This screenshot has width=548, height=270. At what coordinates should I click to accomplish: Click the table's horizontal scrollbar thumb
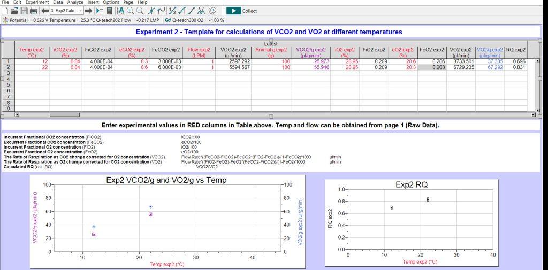[65, 114]
